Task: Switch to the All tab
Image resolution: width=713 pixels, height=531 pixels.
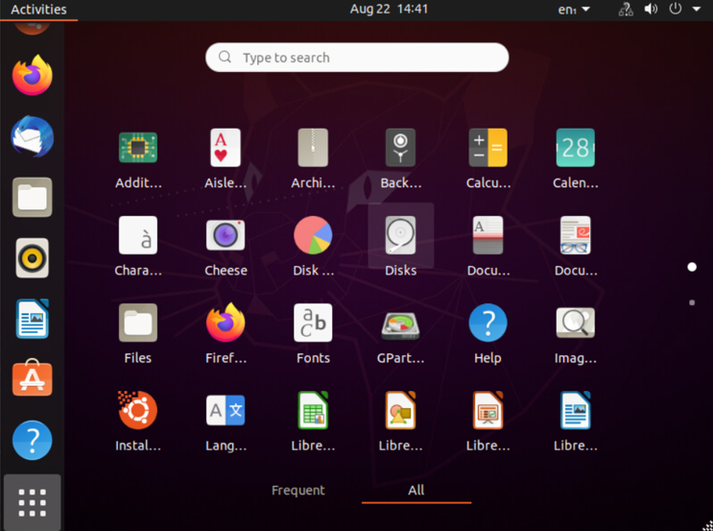Action: 416,490
